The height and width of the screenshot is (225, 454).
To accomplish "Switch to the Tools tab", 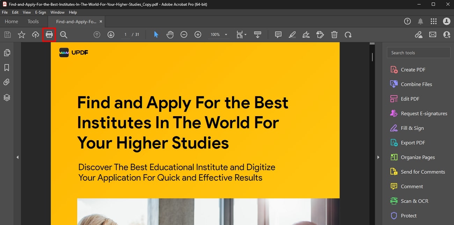I will tap(33, 21).
